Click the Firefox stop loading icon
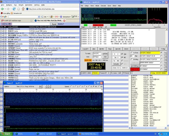This screenshot has height=136, width=169. coord(18,9)
